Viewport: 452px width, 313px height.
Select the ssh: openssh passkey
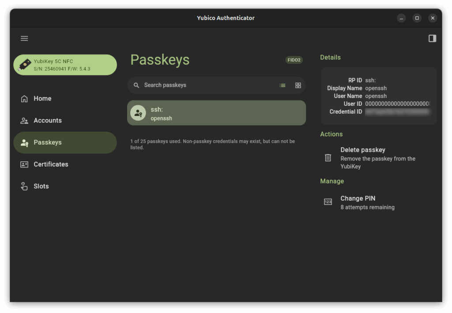click(x=216, y=113)
